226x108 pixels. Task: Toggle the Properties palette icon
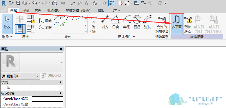(20, 29)
